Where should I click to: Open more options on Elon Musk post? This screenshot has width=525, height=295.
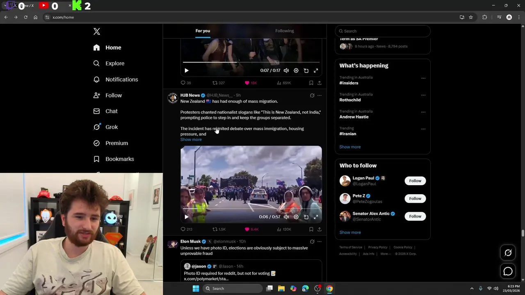(320, 242)
